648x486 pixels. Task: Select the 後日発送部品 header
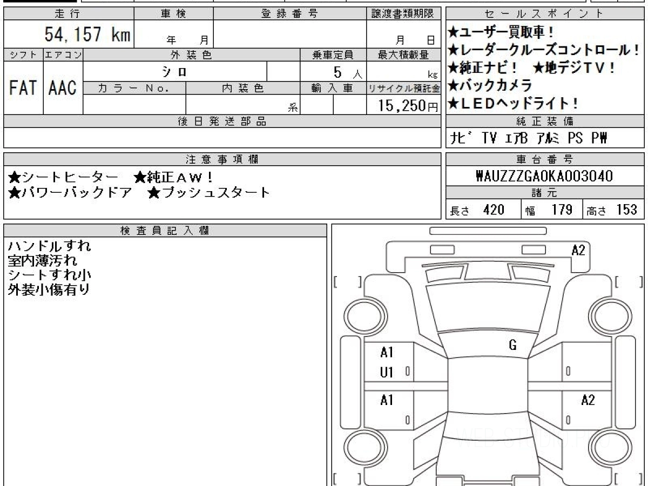coord(222,122)
